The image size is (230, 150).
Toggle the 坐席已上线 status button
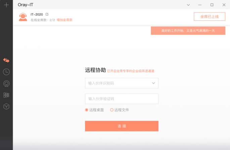[209, 16]
